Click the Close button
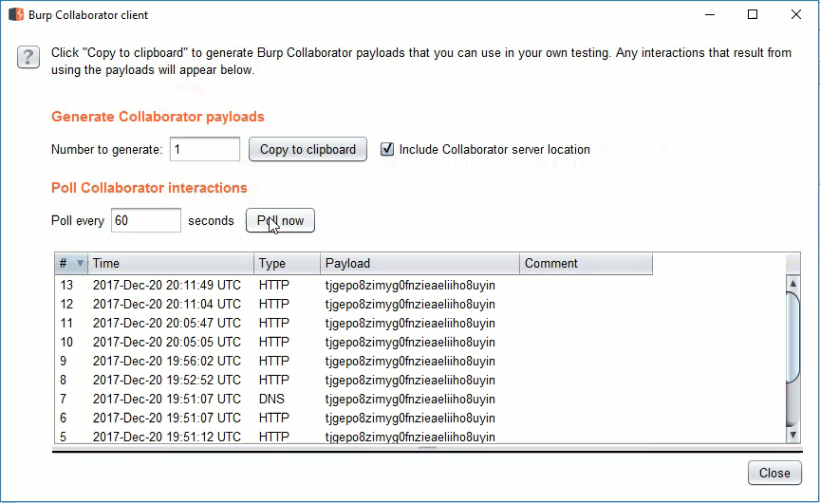 tap(774, 473)
